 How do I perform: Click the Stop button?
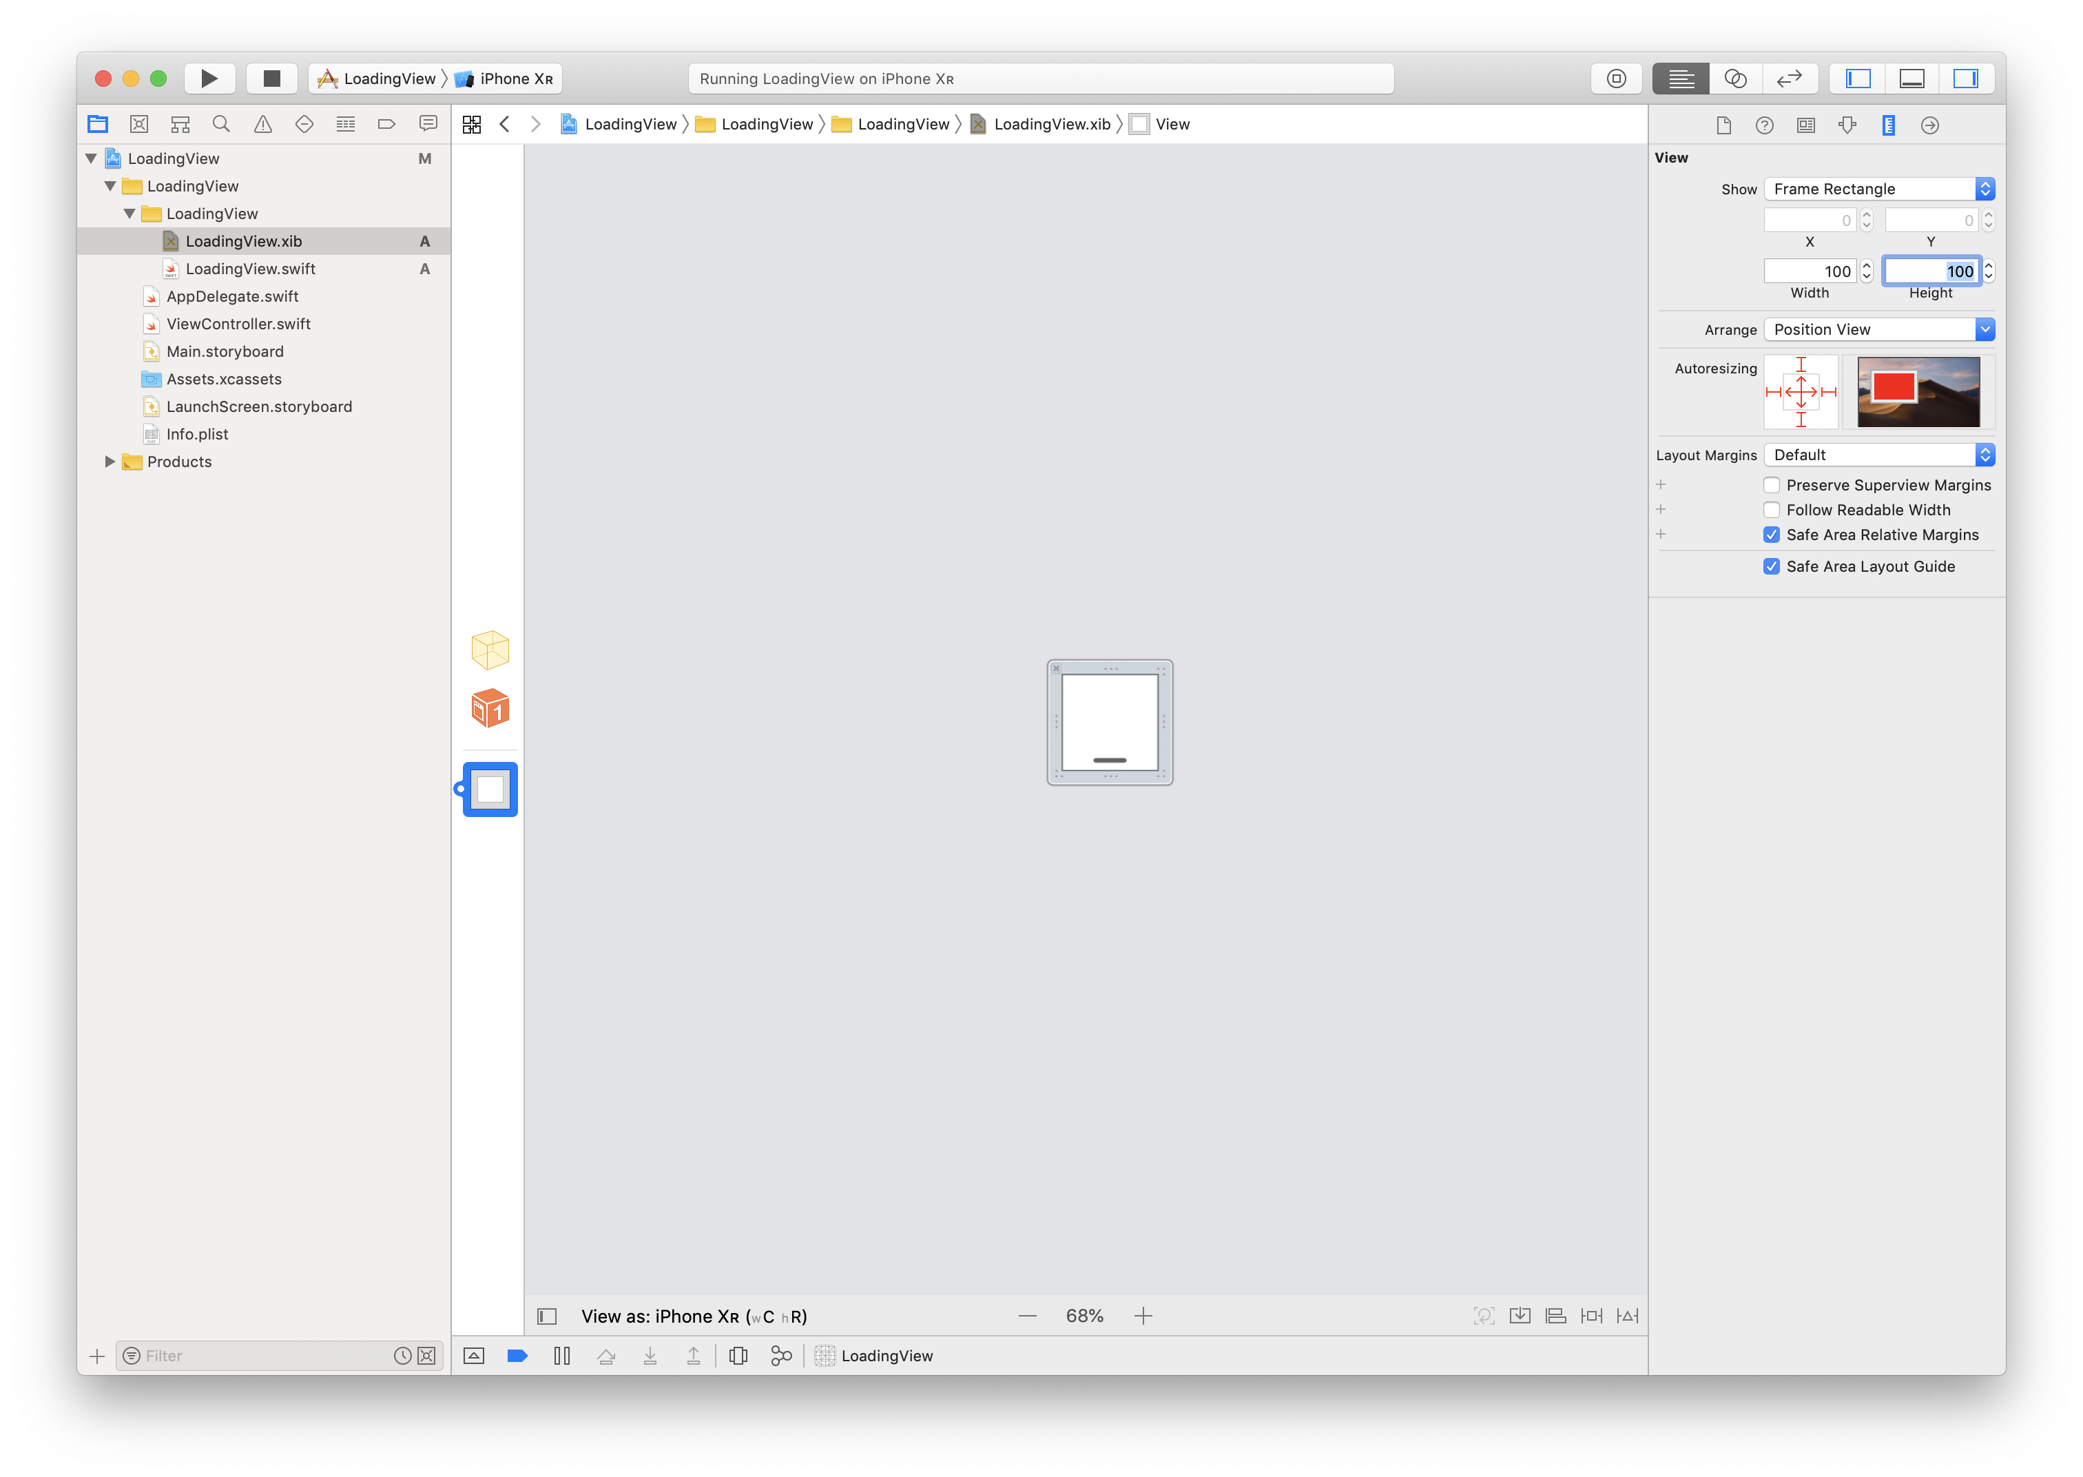click(x=272, y=79)
